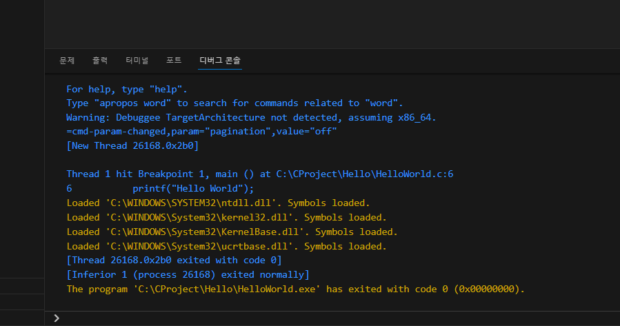The height and width of the screenshot is (326, 620).
Task: Select the 터미널 tab
Action: click(x=137, y=61)
